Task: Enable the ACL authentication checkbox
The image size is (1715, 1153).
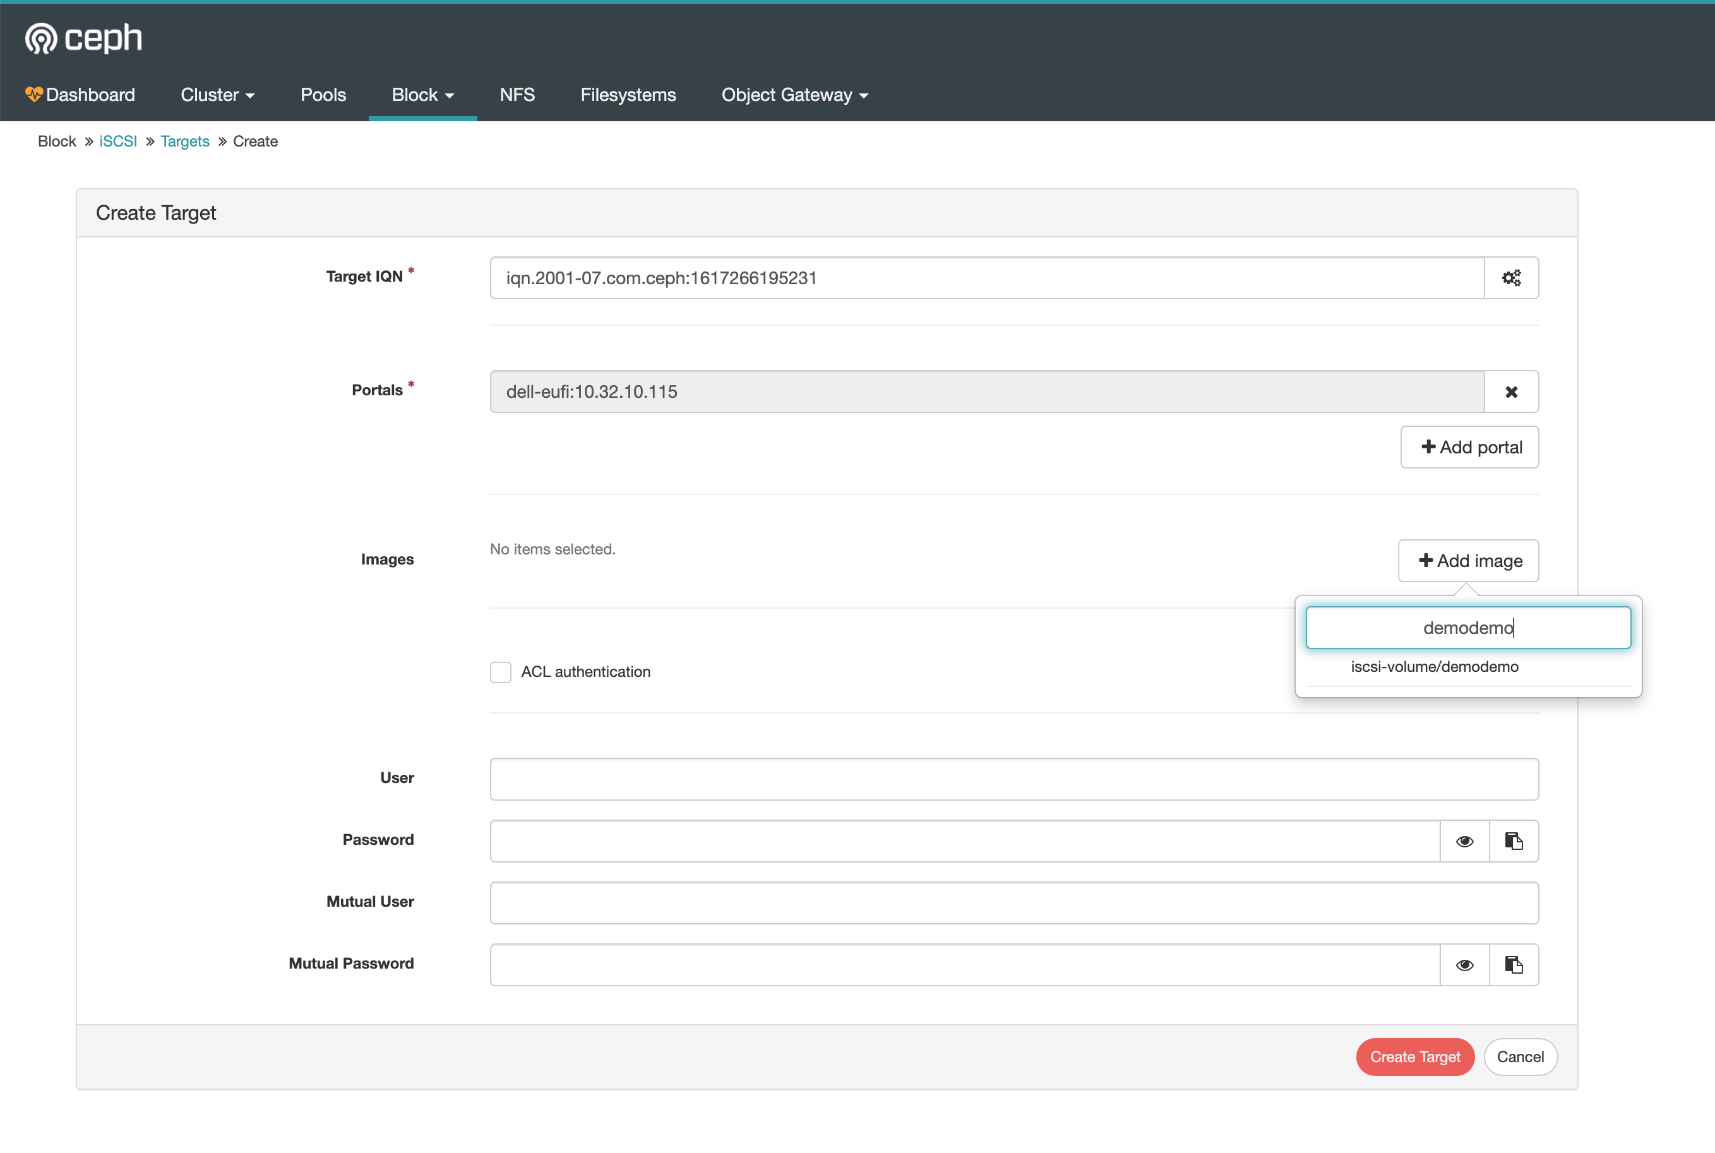Action: [x=501, y=672]
